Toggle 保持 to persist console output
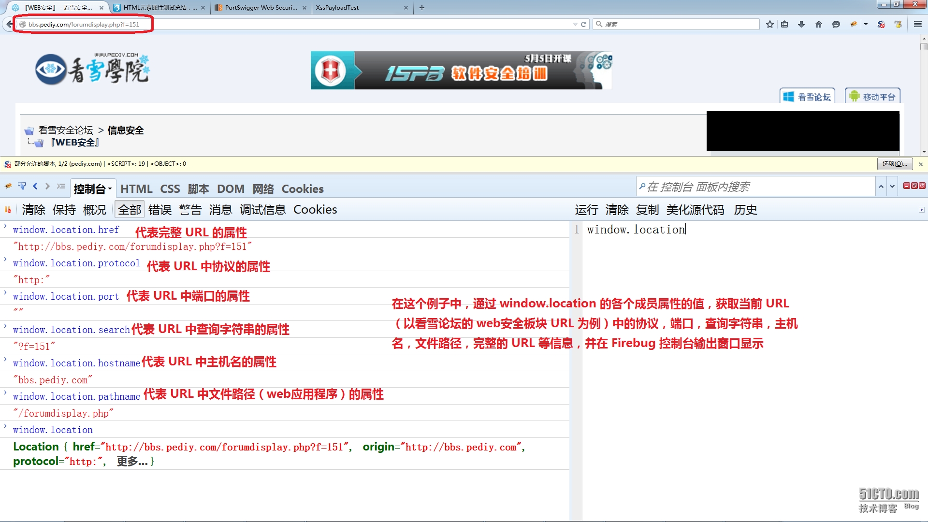The height and width of the screenshot is (522, 928). pyautogui.click(x=64, y=210)
